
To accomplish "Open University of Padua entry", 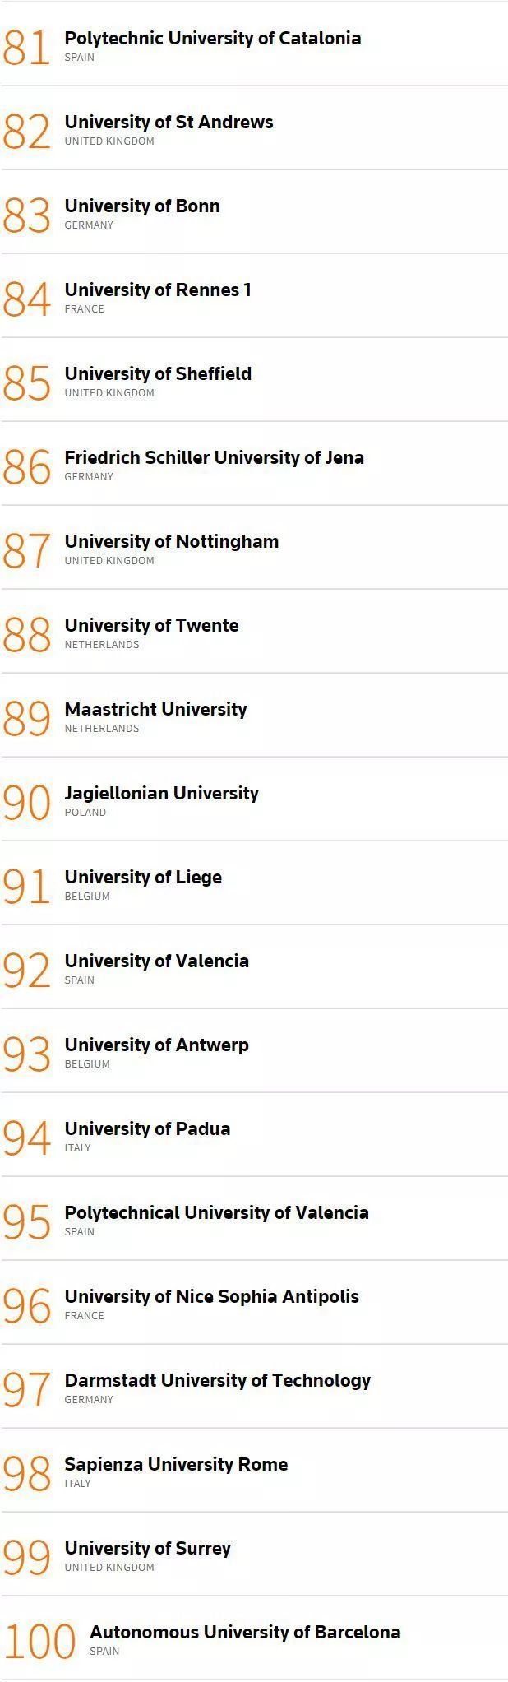I will click(147, 1129).
